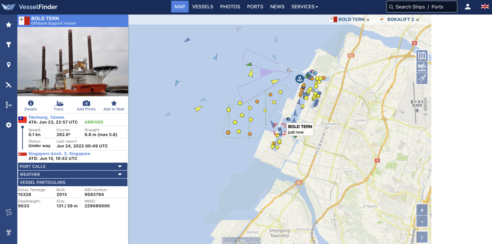Open the vessel filter funnel icon
The image size is (492, 244).
coord(9,45)
